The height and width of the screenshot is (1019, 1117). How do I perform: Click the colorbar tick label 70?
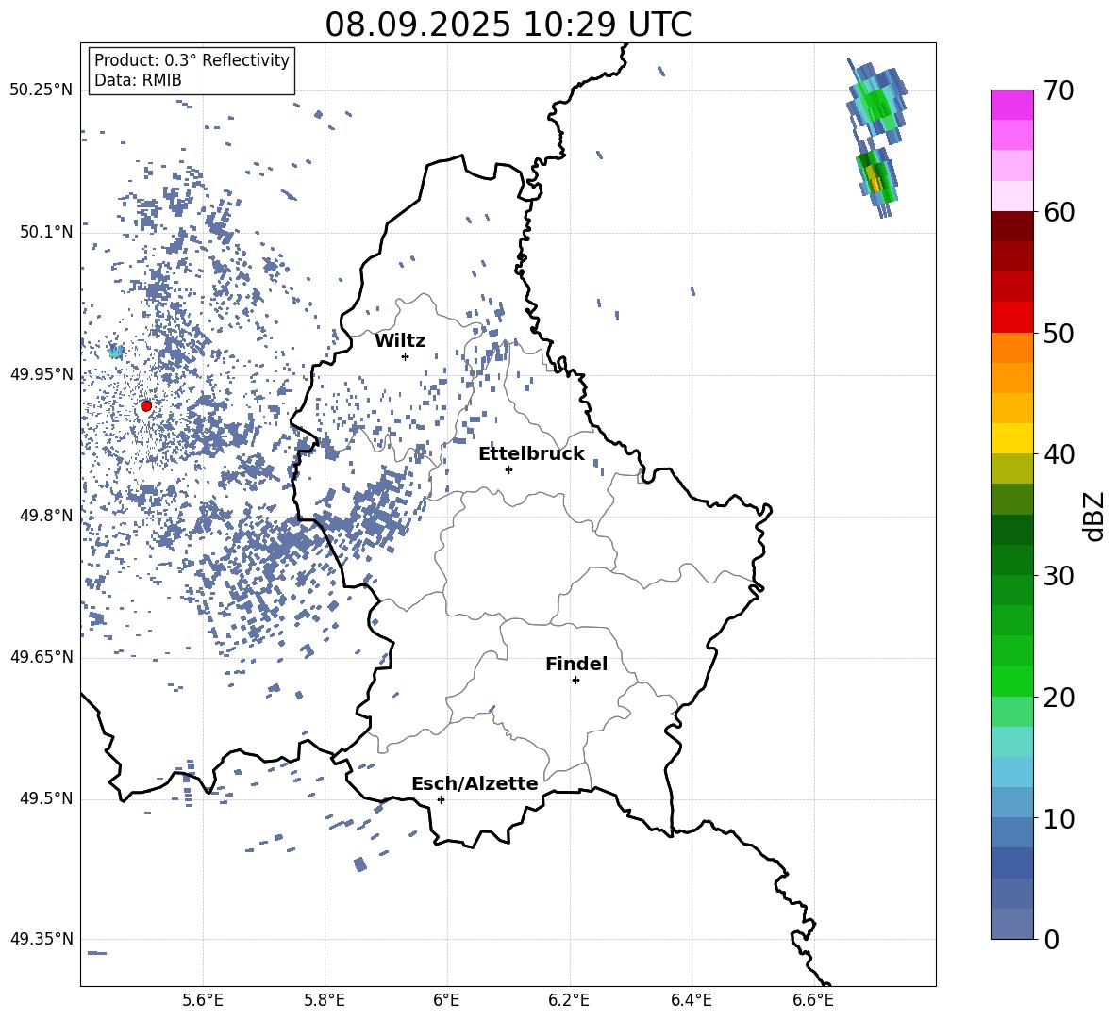(1059, 91)
